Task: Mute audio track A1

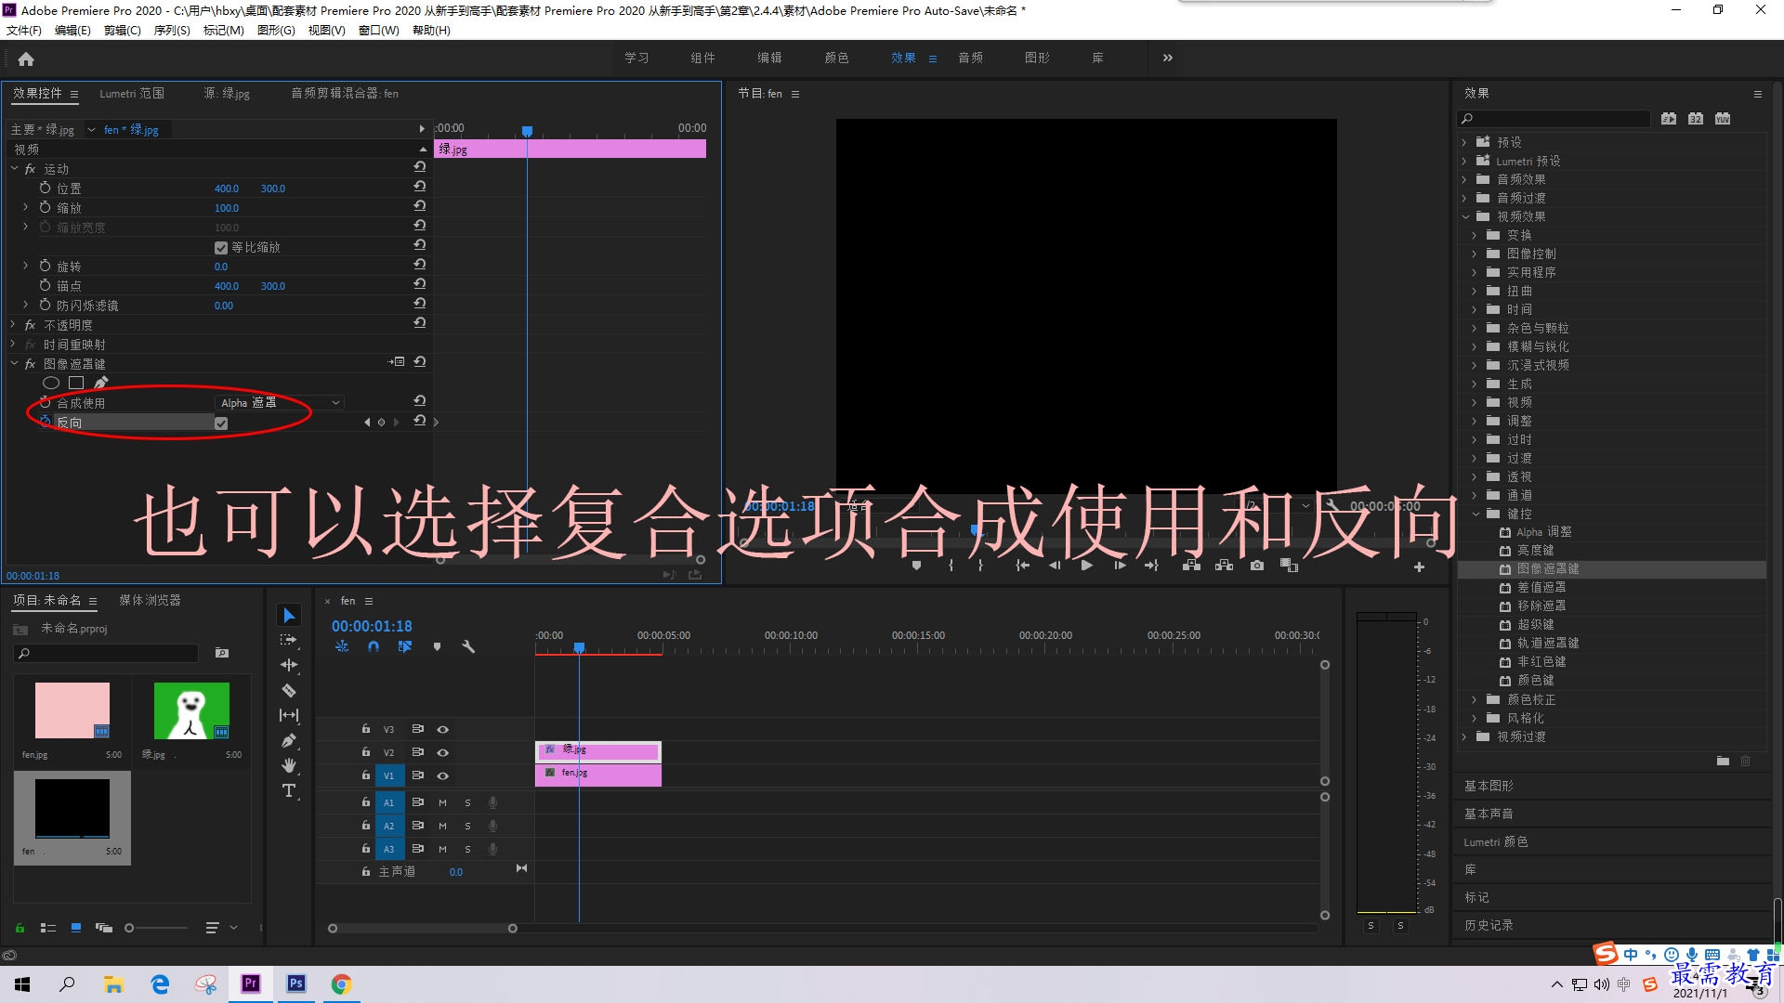Action: coord(443,802)
